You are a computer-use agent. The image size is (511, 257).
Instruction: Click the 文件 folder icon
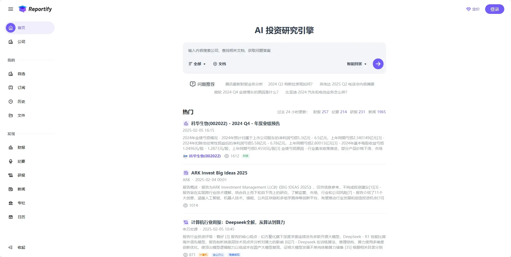pyautogui.click(x=10, y=115)
